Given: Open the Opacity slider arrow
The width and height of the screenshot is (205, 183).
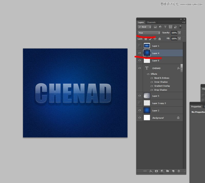Looking at the screenshot, I should coord(180,33).
